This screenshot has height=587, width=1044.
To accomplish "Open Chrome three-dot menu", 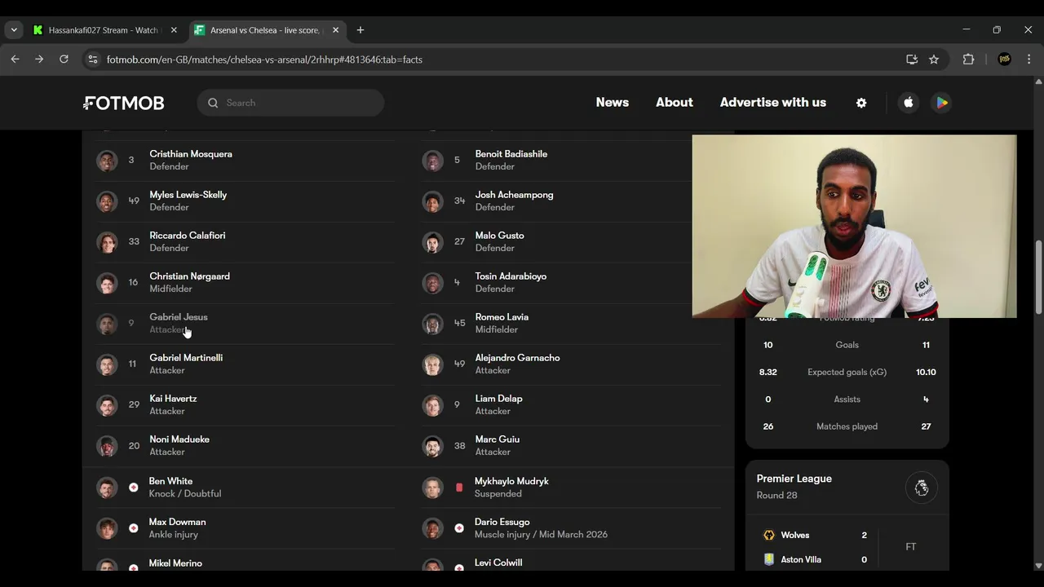I will pyautogui.click(x=1029, y=60).
